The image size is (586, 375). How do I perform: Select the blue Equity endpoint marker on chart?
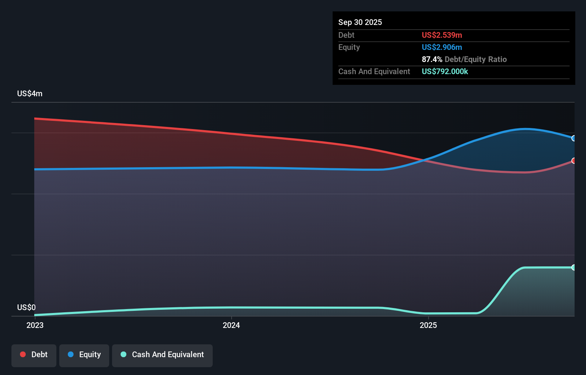coord(574,139)
